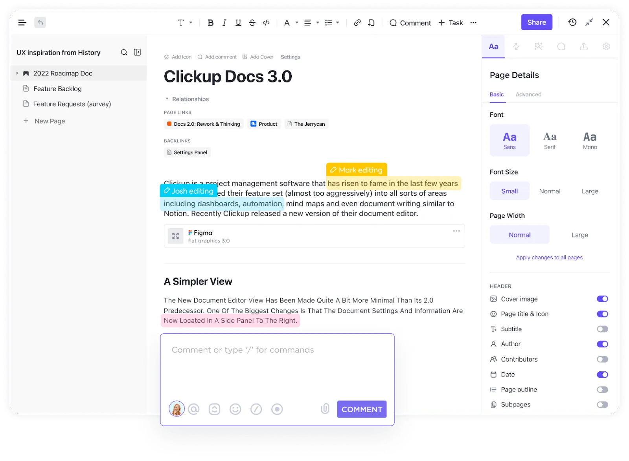The width and height of the screenshot is (629, 461).
Task: Enable the Page outline switch
Action: pos(602,389)
